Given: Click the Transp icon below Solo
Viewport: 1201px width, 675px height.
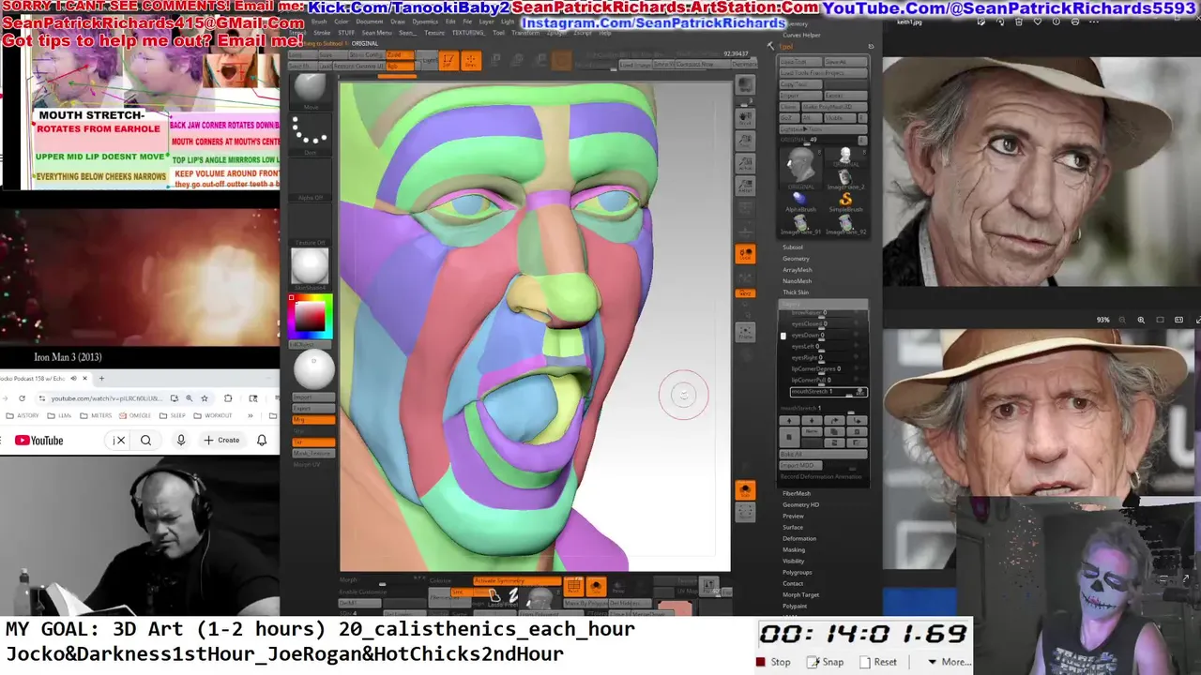Looking at the screenshot, I should [745, 513].
